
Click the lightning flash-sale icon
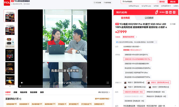point(157,12)
